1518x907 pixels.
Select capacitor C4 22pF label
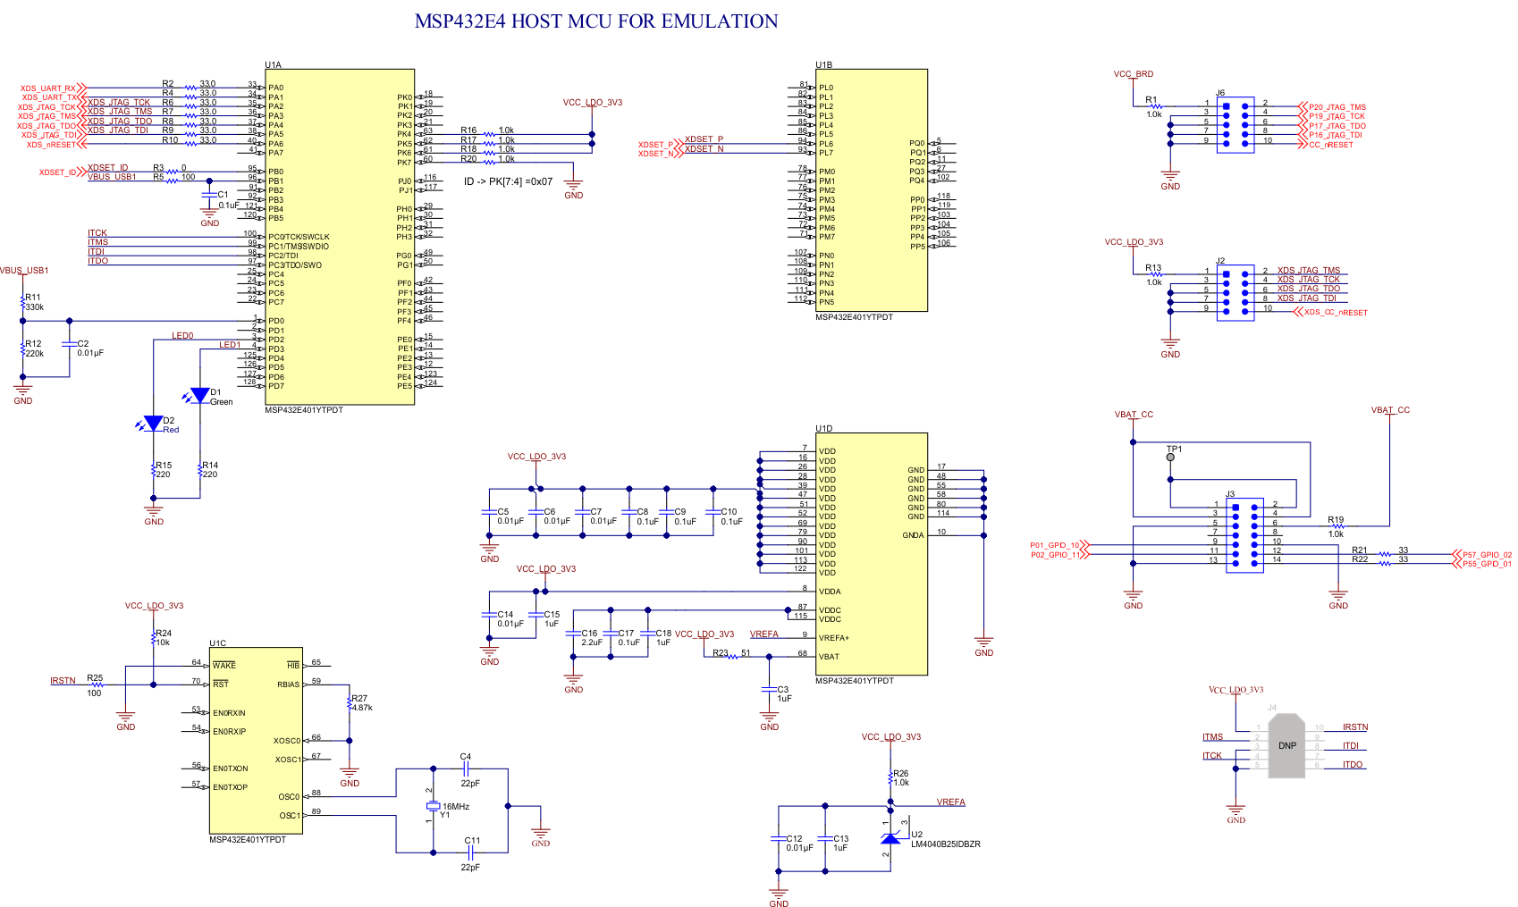point(469,769)
